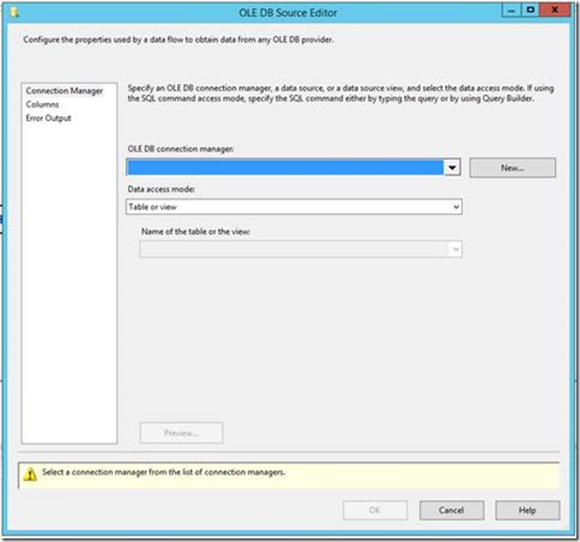Image resolution: width=580 pixels, height=542 pixels.
Task: Open the Error Output page
Action: [x=48, y=118]
